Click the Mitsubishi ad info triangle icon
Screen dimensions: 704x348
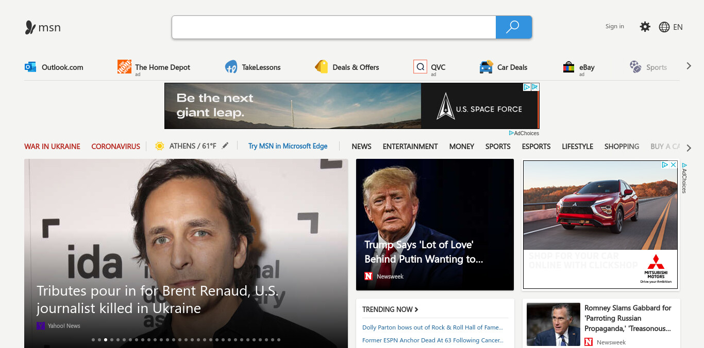(x=665, y=165)
